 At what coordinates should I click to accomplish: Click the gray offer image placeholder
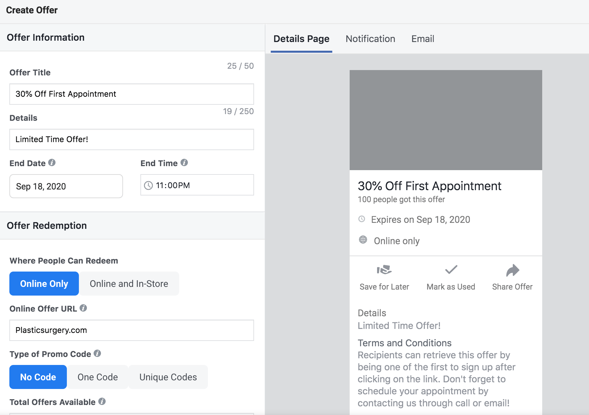click(x=446, y=120)
